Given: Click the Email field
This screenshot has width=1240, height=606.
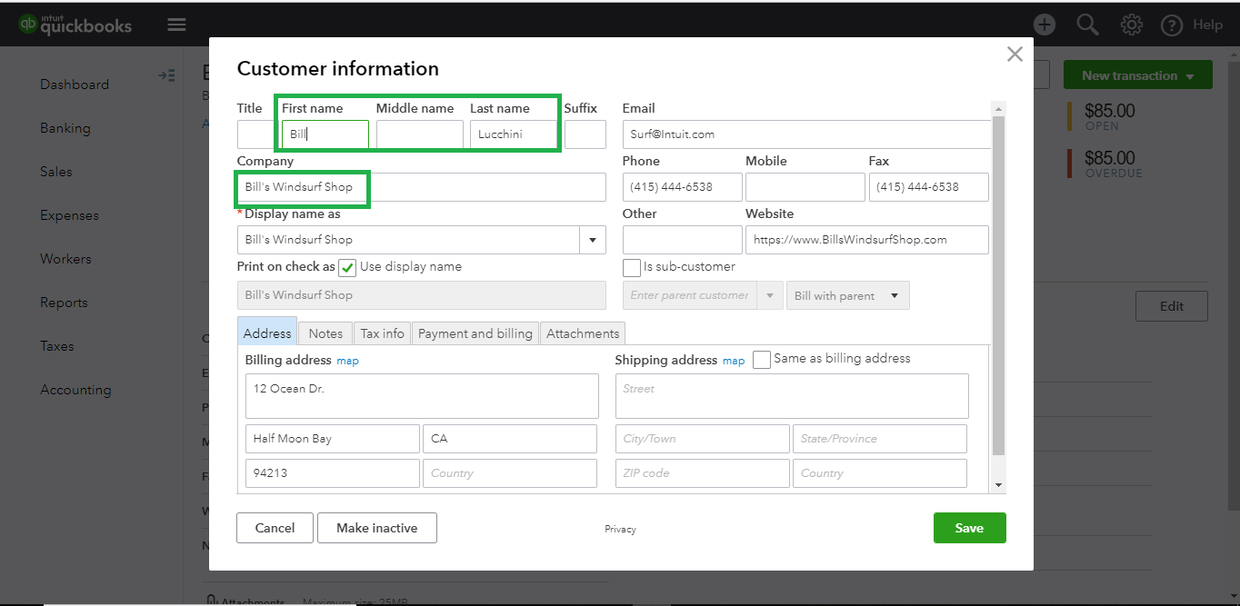Looking at the screenshot, I should [807, 134].
